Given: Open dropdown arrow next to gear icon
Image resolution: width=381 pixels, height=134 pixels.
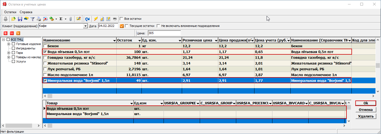Looking at the screenshot, I should pos(56,19).
